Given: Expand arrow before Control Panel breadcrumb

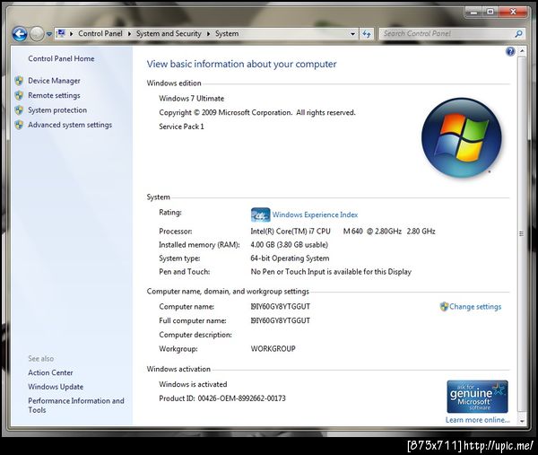Looking at the screenshot, I should [72, 33].
